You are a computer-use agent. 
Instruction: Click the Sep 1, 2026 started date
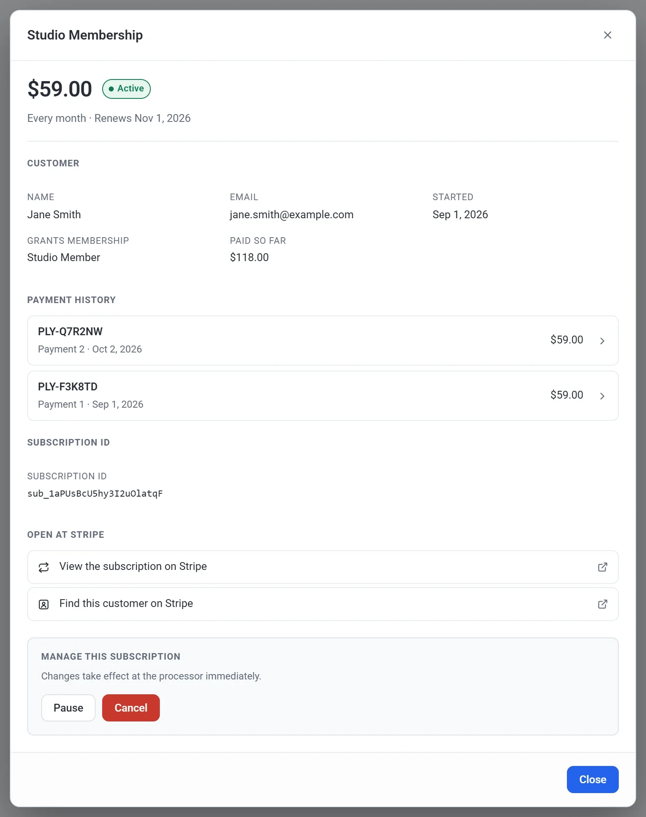(x=460, y=215)
